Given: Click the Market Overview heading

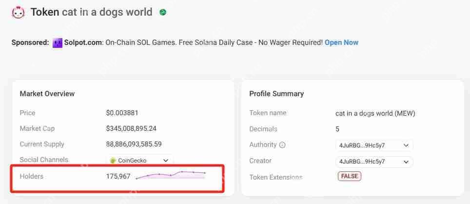Looking at the screenshot, I should [x=47, y=93].
